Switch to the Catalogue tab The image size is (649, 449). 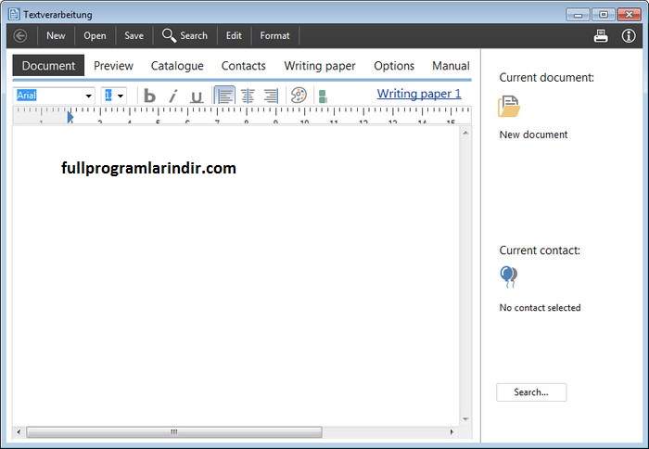point(177,66)
